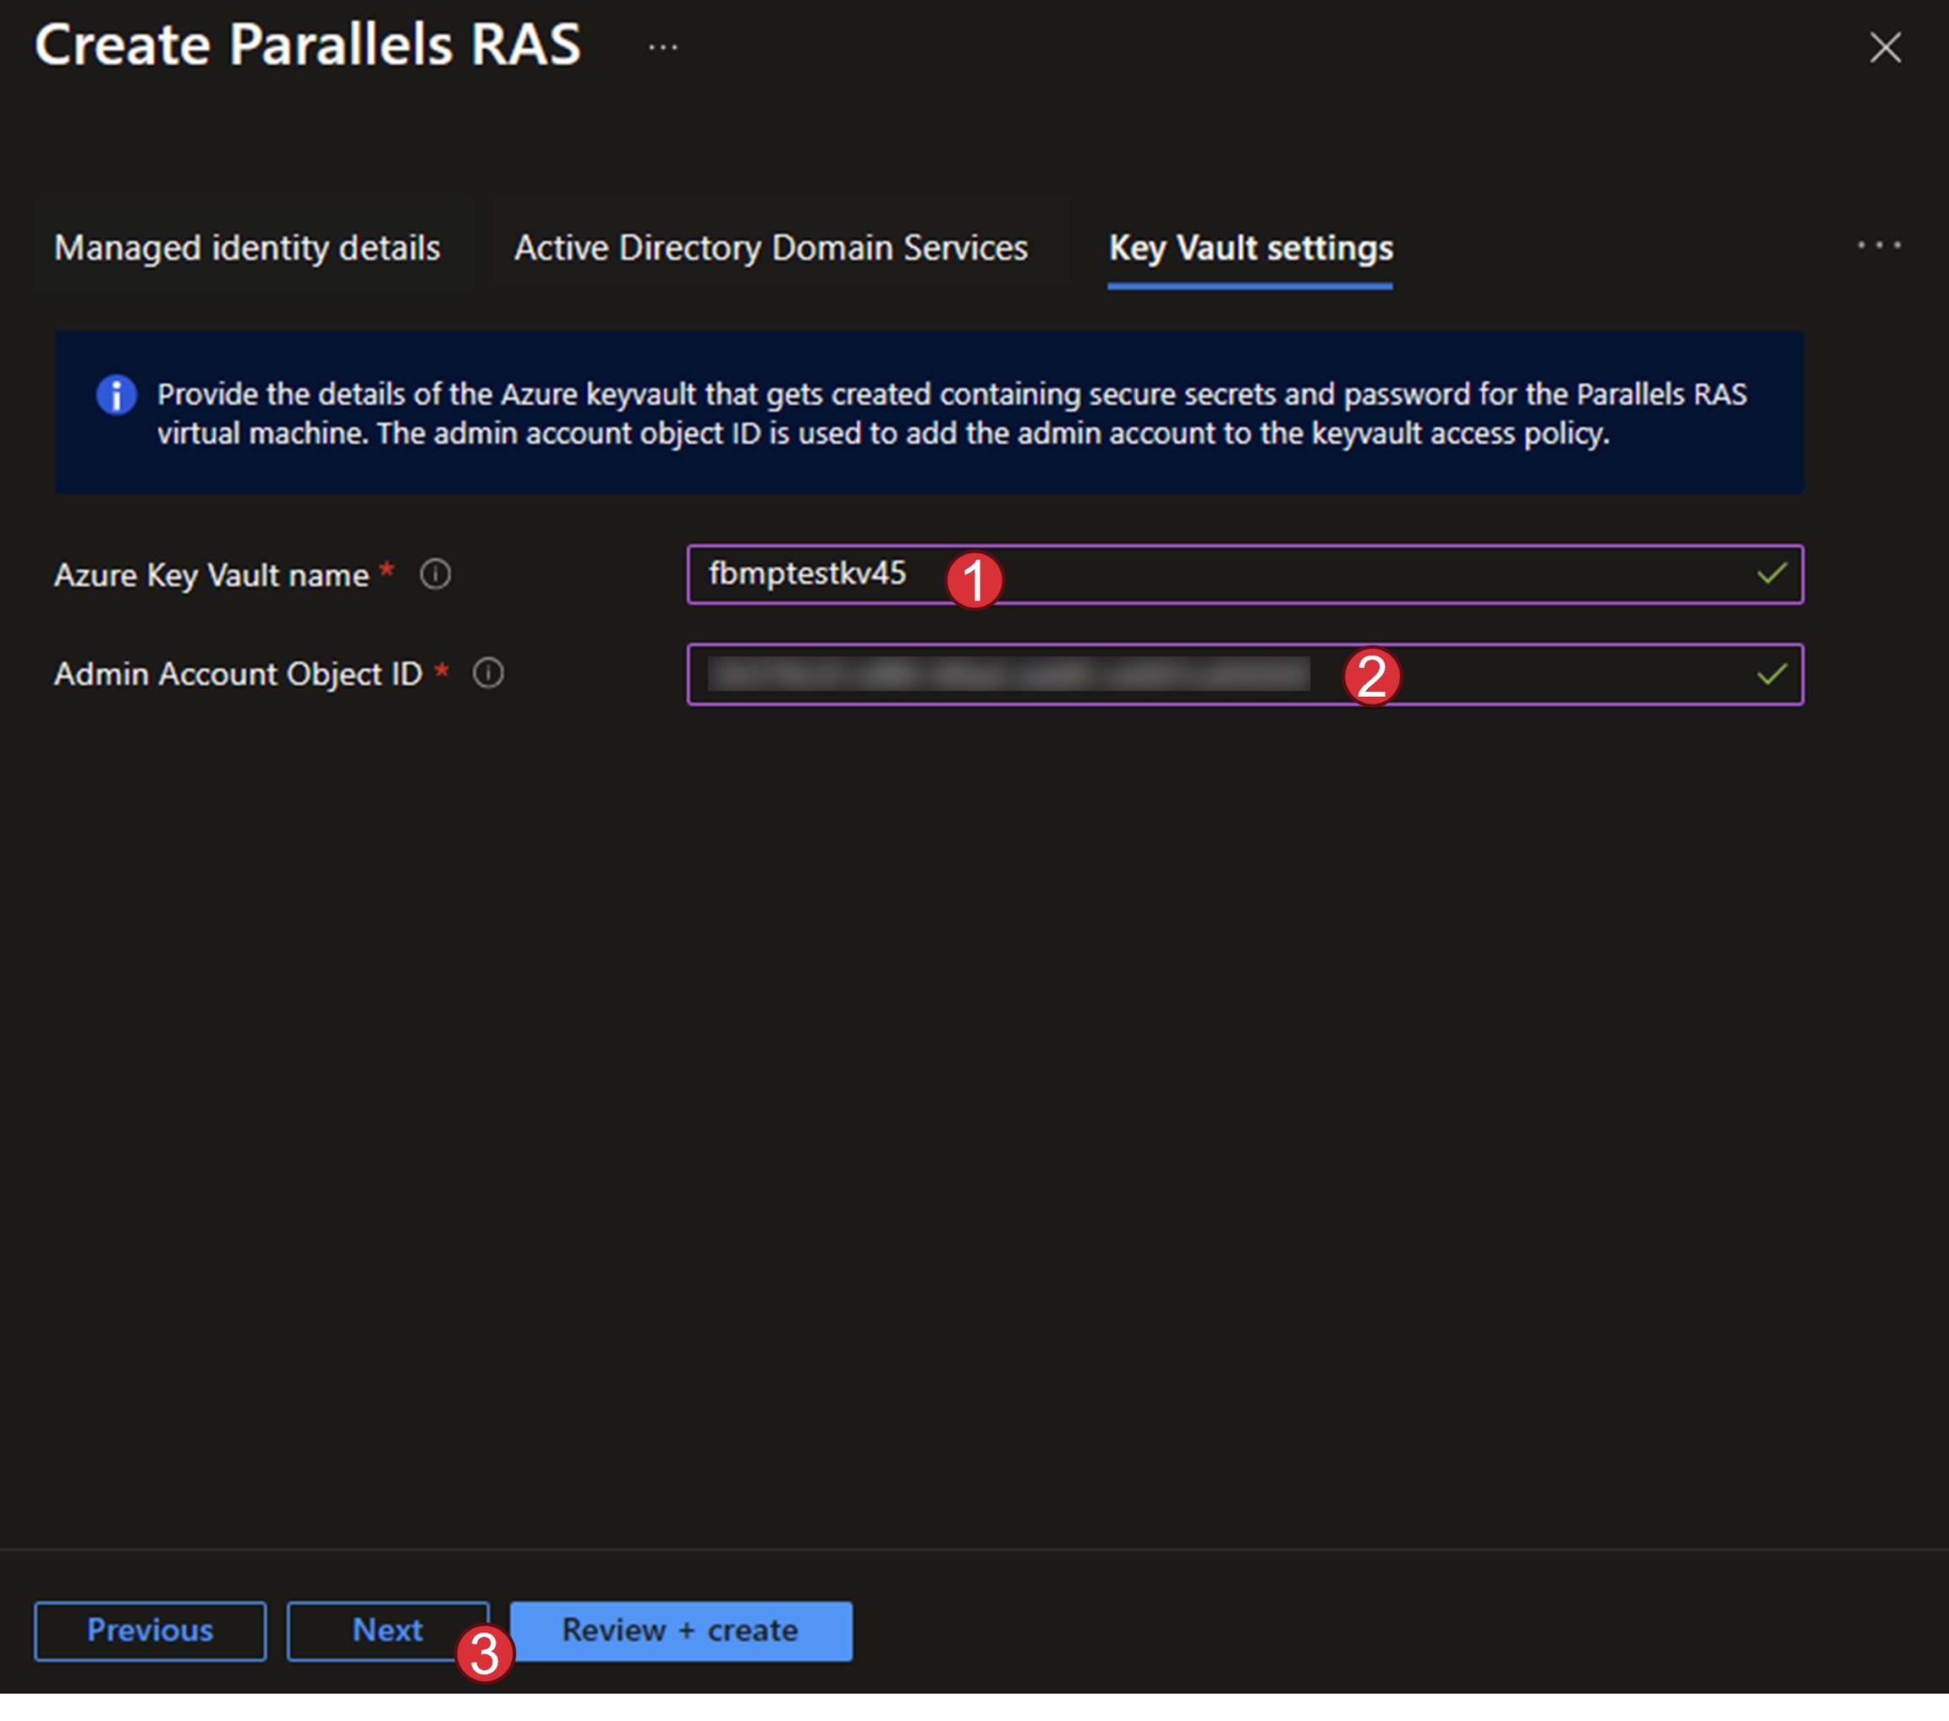Image resolution: width=1949 pixels, height=1721 pixels.
Task: Click the Azure Key Vault name input field
Action: point(1335,574)
